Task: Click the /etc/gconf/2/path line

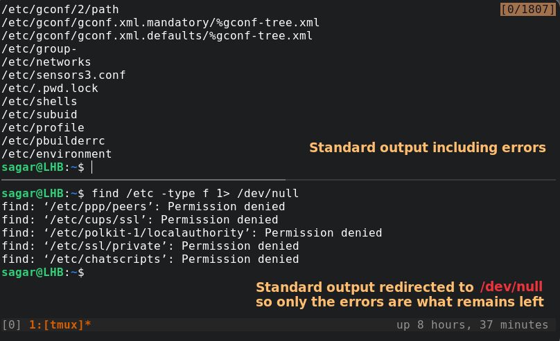Action: (60, 10)
